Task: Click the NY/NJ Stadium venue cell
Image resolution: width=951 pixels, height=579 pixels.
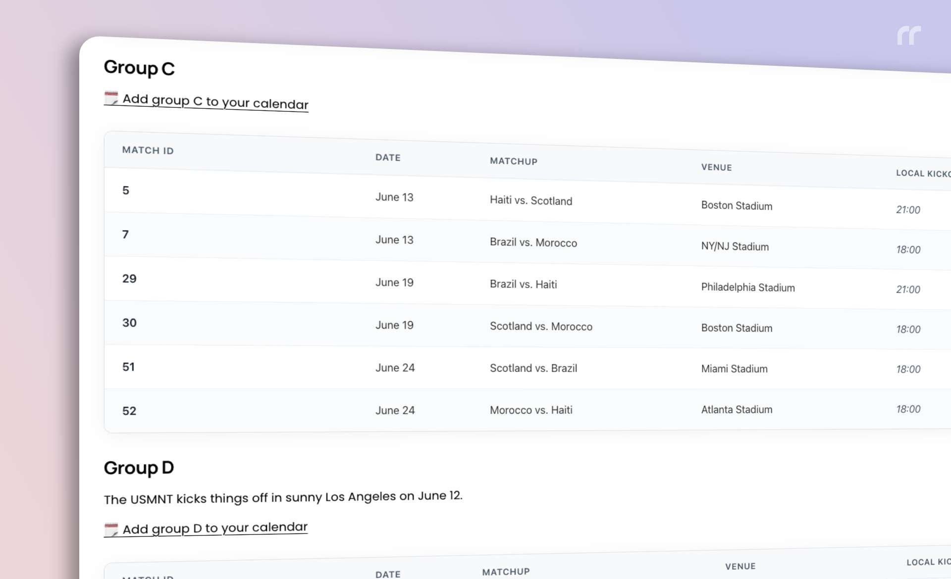Action: [x=735, y=246]
